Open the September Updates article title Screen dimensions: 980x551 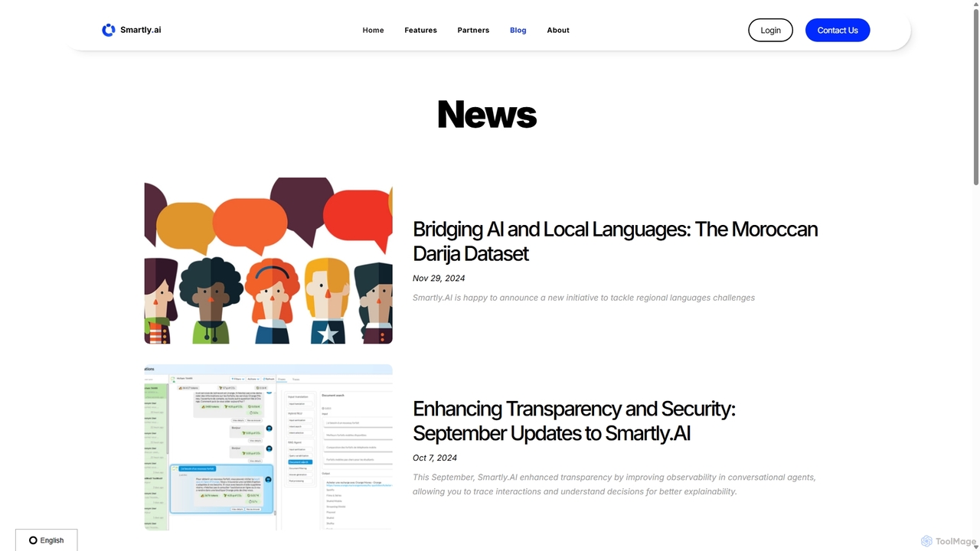point(573,421)
